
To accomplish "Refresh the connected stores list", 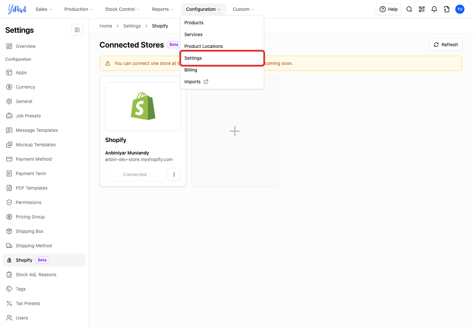I will [446, 45].
